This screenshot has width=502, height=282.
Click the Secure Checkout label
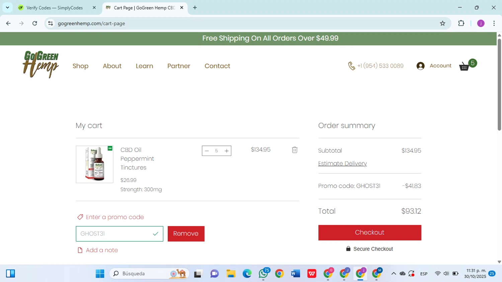point(373,249)
